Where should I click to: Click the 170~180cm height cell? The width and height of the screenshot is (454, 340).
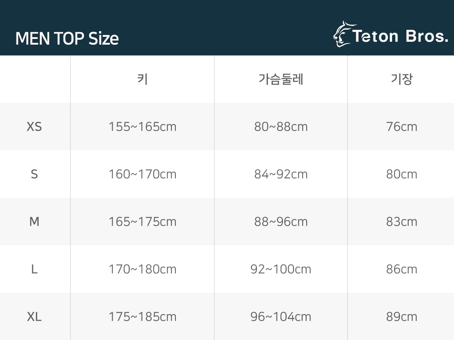pos(142,269)
